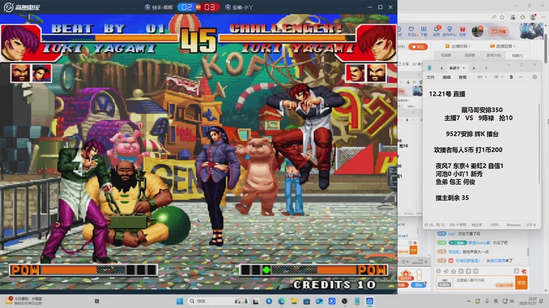Toggle bold (B) formatting in notepad
The height and width of the screenshot is (308, 549).
(511, 77)
